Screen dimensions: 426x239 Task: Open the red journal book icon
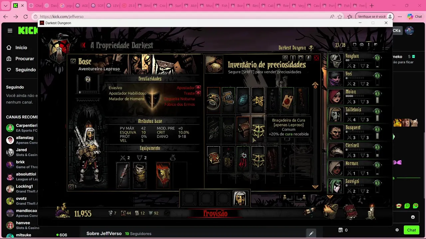pos(350,212)
